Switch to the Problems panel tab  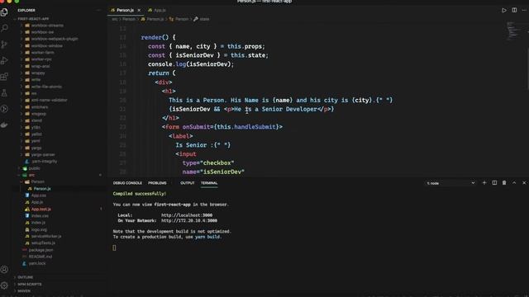(157, 183)
